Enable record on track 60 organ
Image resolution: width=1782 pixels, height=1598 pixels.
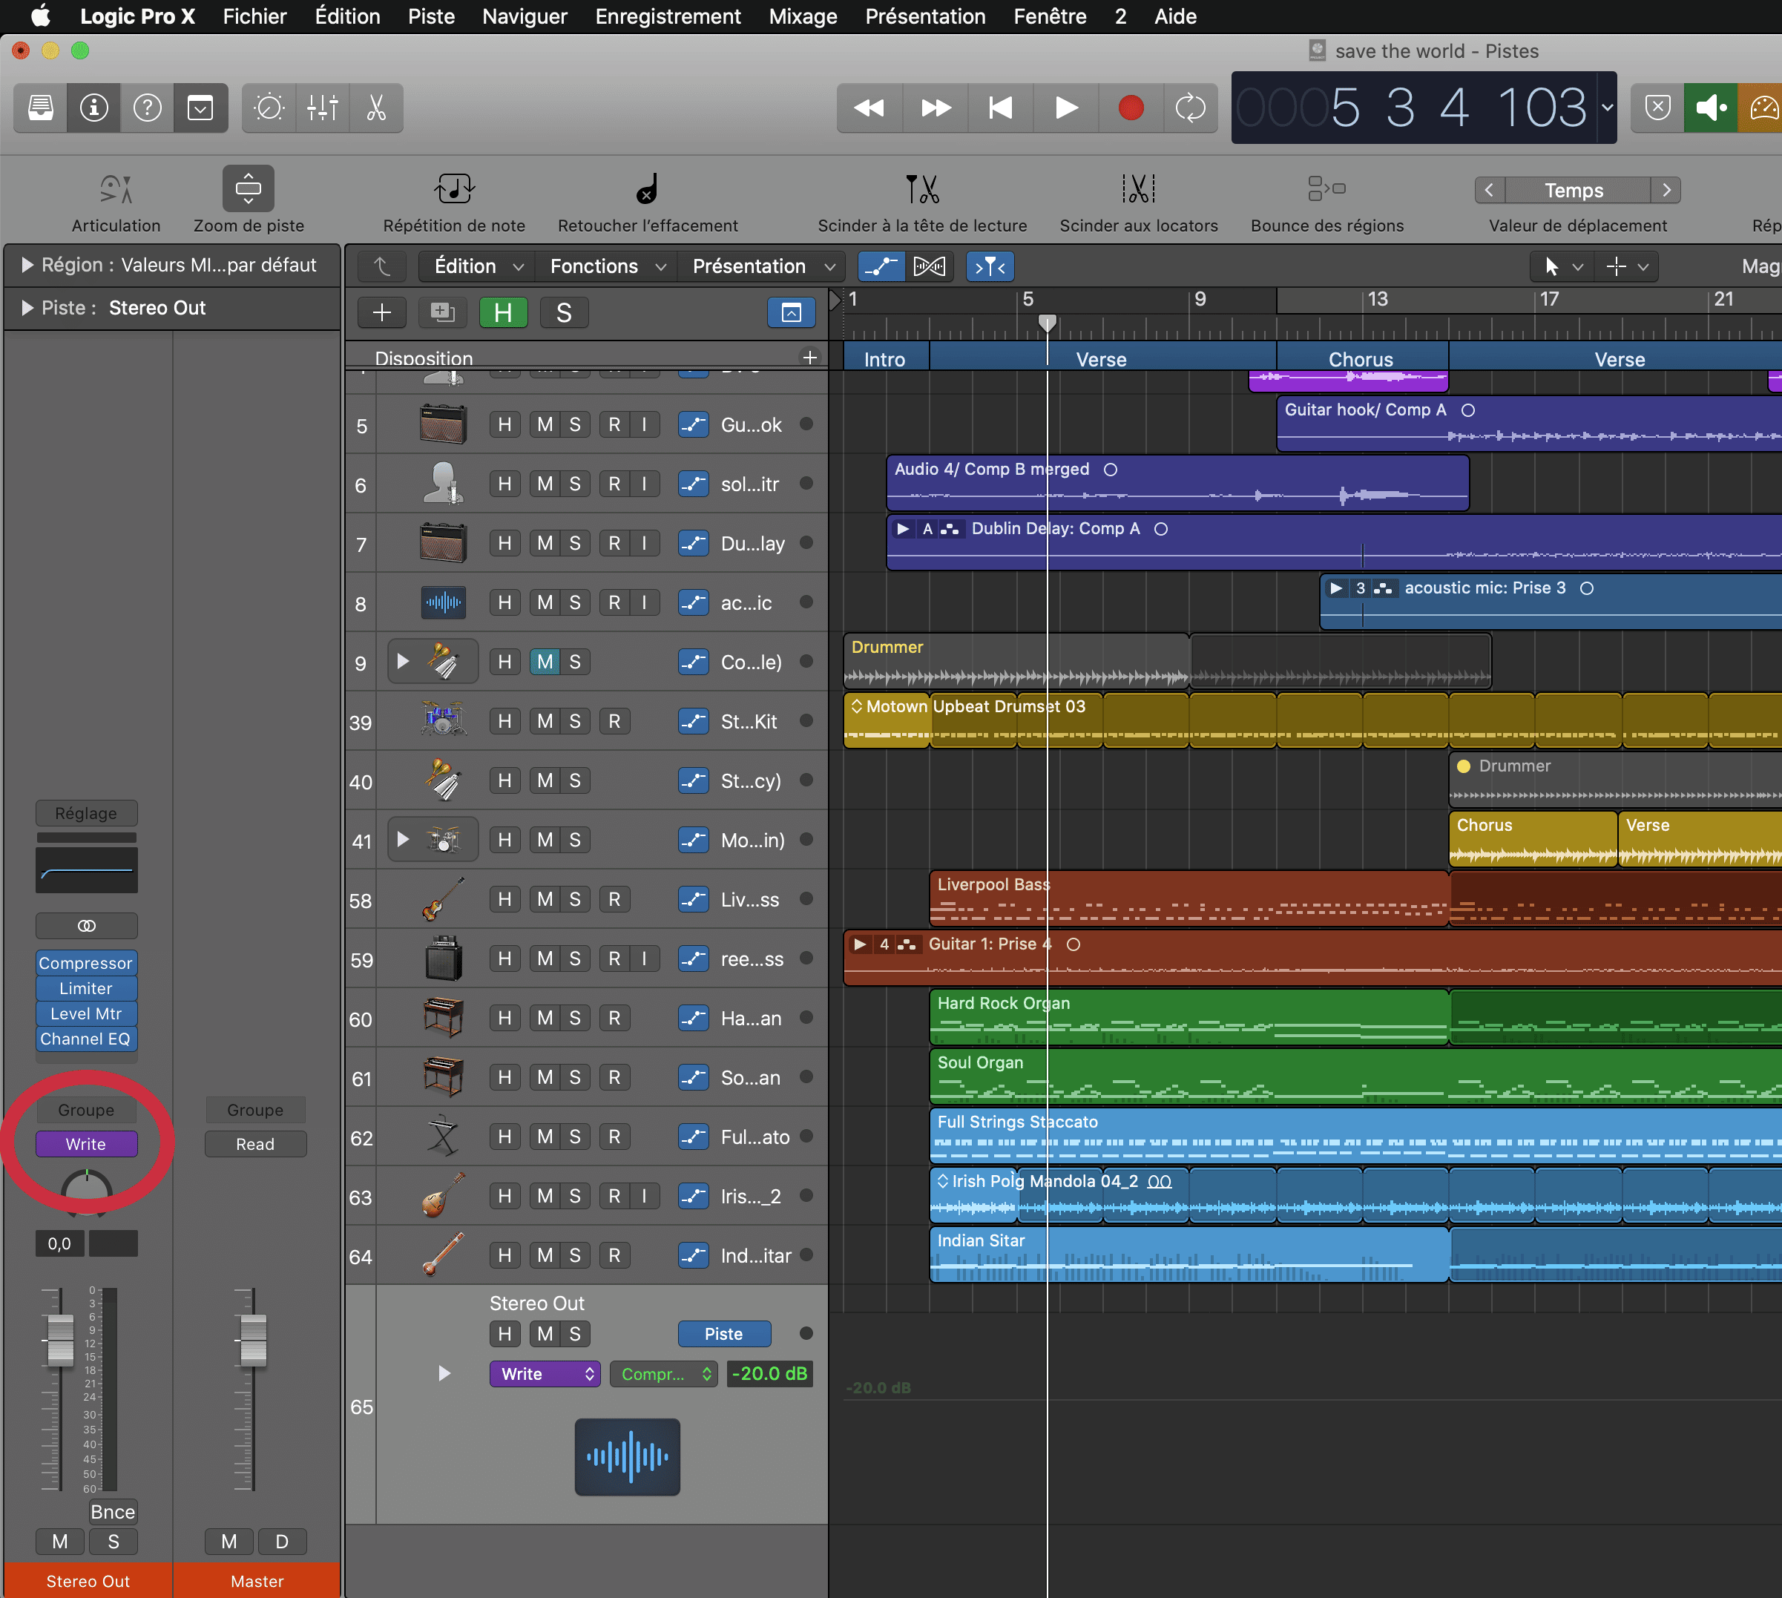point(614,1018)
